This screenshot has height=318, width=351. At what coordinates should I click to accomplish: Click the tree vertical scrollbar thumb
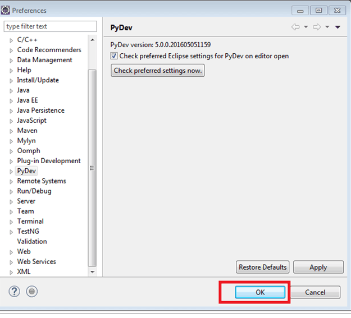coord(92,168)
